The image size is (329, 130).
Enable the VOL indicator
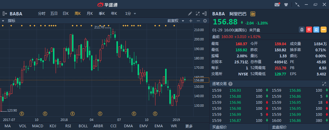[x=23, y=126]
